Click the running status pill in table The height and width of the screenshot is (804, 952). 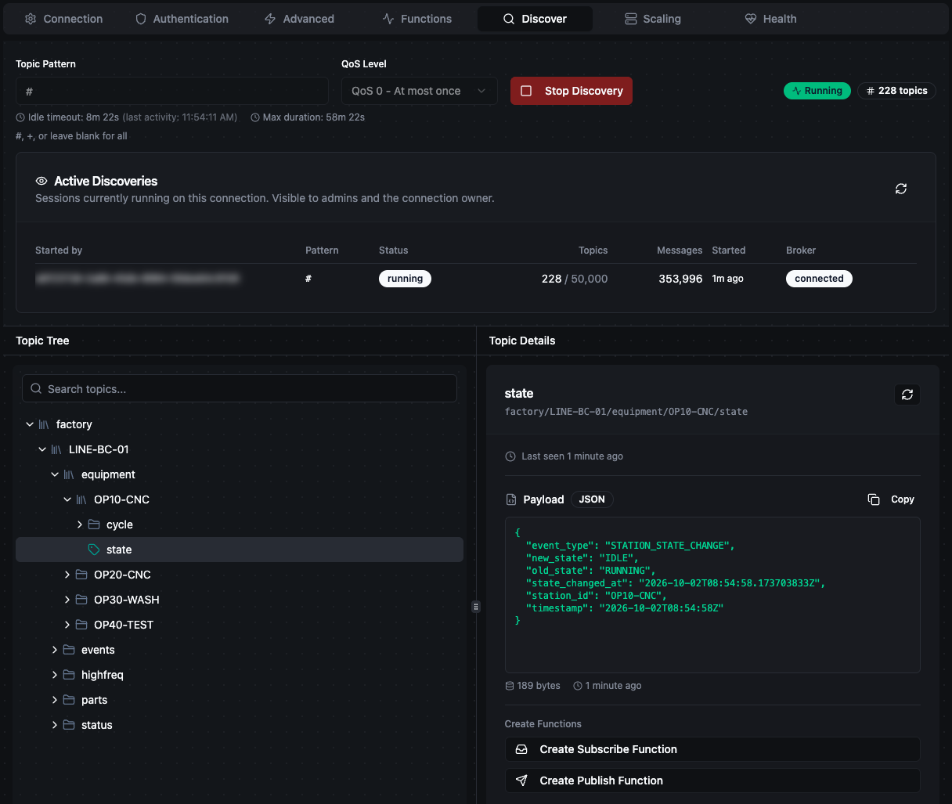point(405,279)
